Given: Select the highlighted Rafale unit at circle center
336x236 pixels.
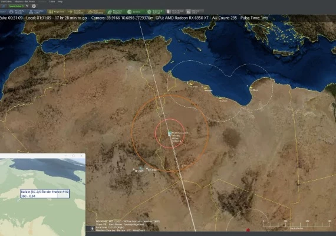Looking at the screenshot, I should (170, 134).
